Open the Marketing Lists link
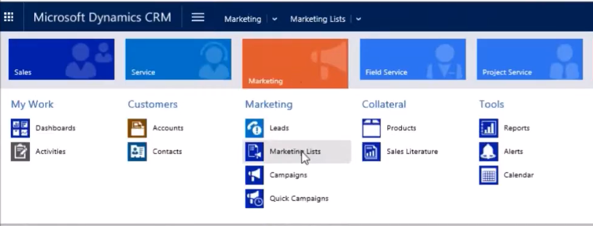 pos(295,152)
